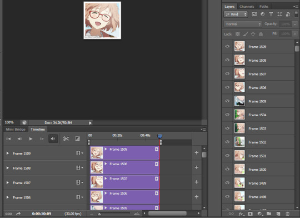This screenshot has height=218, width=300.
Task: Add a layer mask
Action: (x=250, y=214)
